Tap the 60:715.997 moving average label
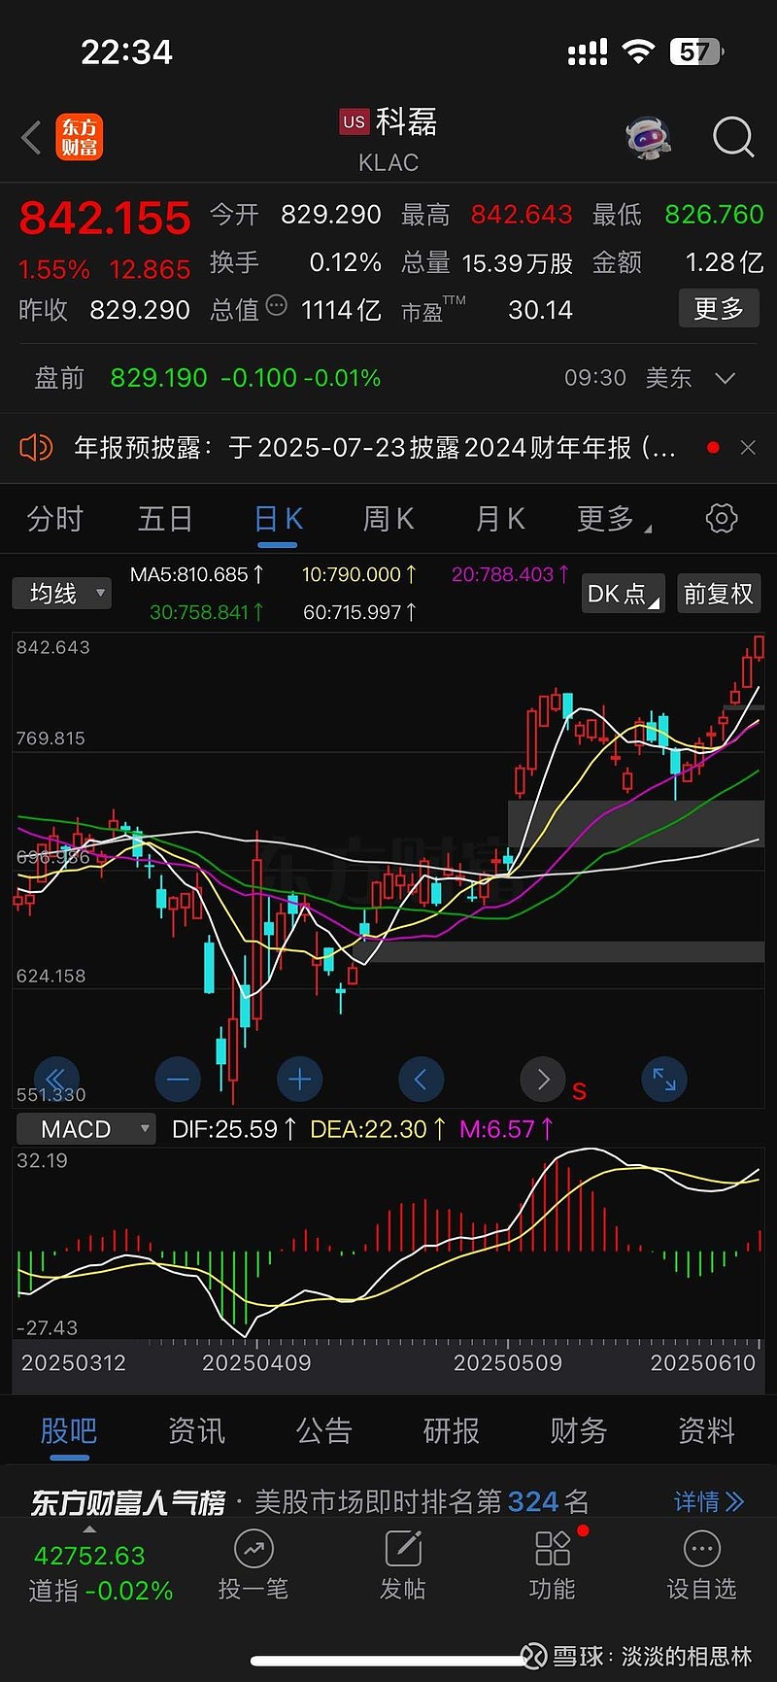The image size is (777, 1682). [x=360, y=612]
